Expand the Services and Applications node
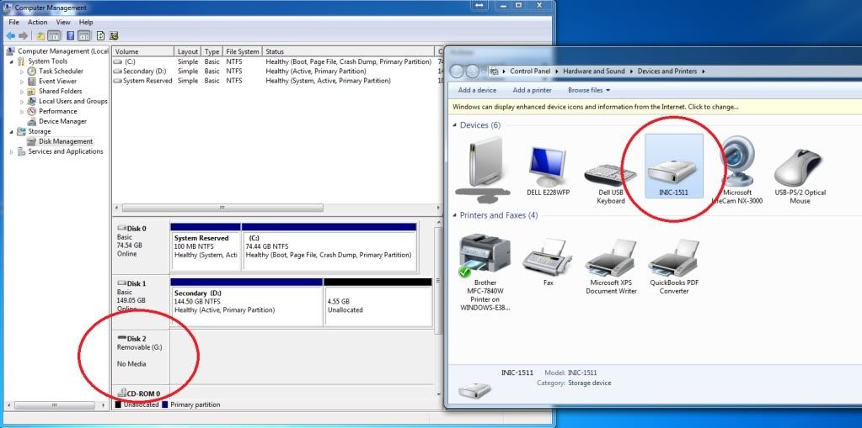 [x=12, y=152]
